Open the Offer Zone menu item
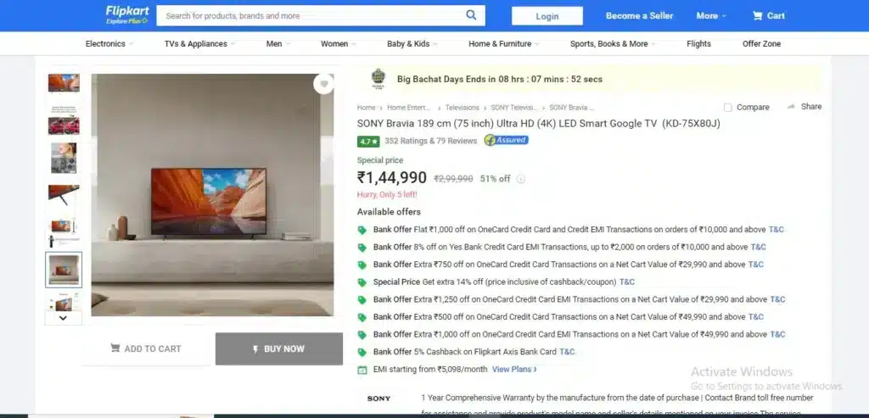The image size is (869, 418). 761,44
